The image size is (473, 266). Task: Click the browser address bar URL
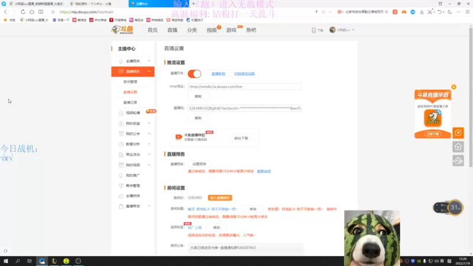tap(86, 12)
